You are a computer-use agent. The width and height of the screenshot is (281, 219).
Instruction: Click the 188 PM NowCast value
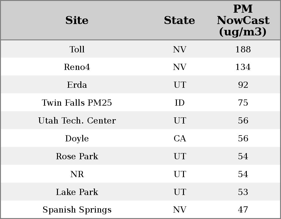tap(243, 49)
